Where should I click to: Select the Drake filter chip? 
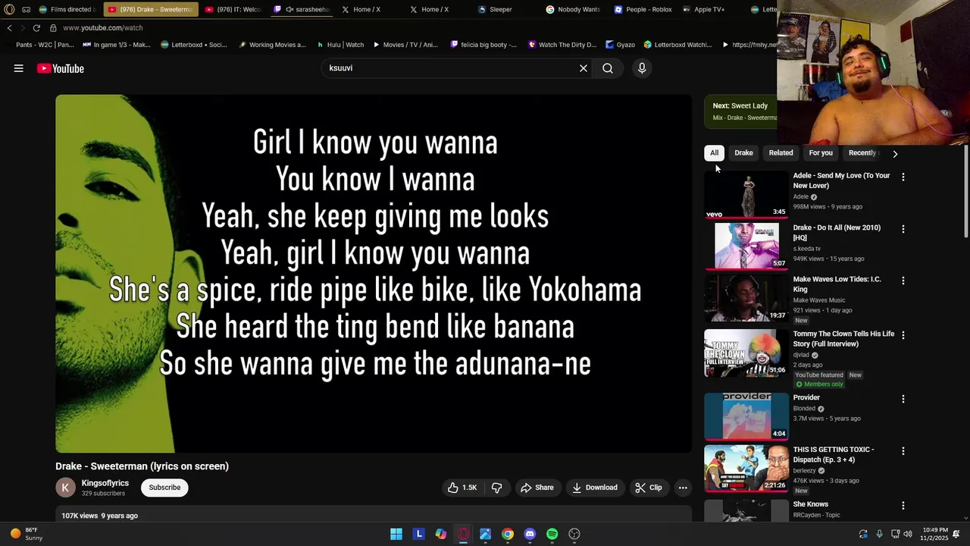tap(743, 153)
